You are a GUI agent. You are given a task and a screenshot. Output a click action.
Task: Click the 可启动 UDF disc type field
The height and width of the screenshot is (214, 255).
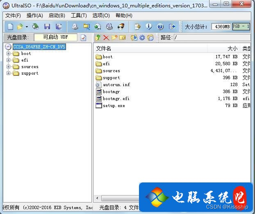[x=56, y=37]
